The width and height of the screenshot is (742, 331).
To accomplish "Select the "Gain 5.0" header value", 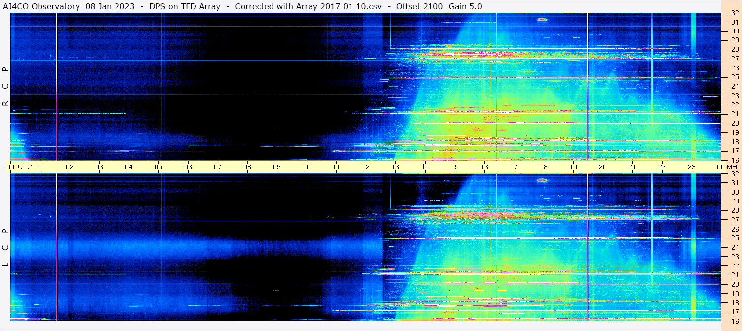I will (x=466, y=6).
